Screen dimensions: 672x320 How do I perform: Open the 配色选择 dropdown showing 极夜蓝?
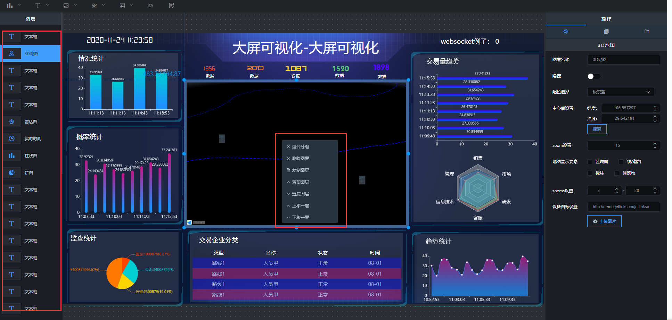point(621,92)
